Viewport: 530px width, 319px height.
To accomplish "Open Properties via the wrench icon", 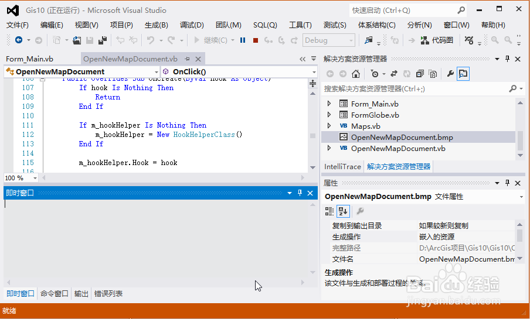I will coord(450,74).
